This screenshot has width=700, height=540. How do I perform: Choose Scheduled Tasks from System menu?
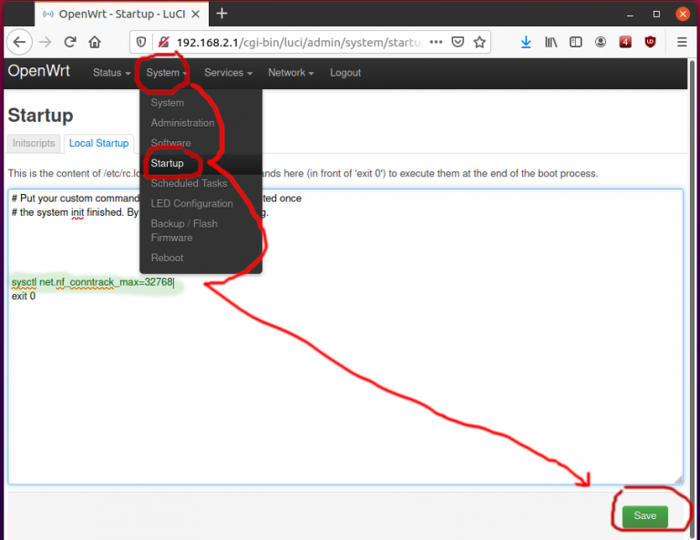(x=189, y=183)
